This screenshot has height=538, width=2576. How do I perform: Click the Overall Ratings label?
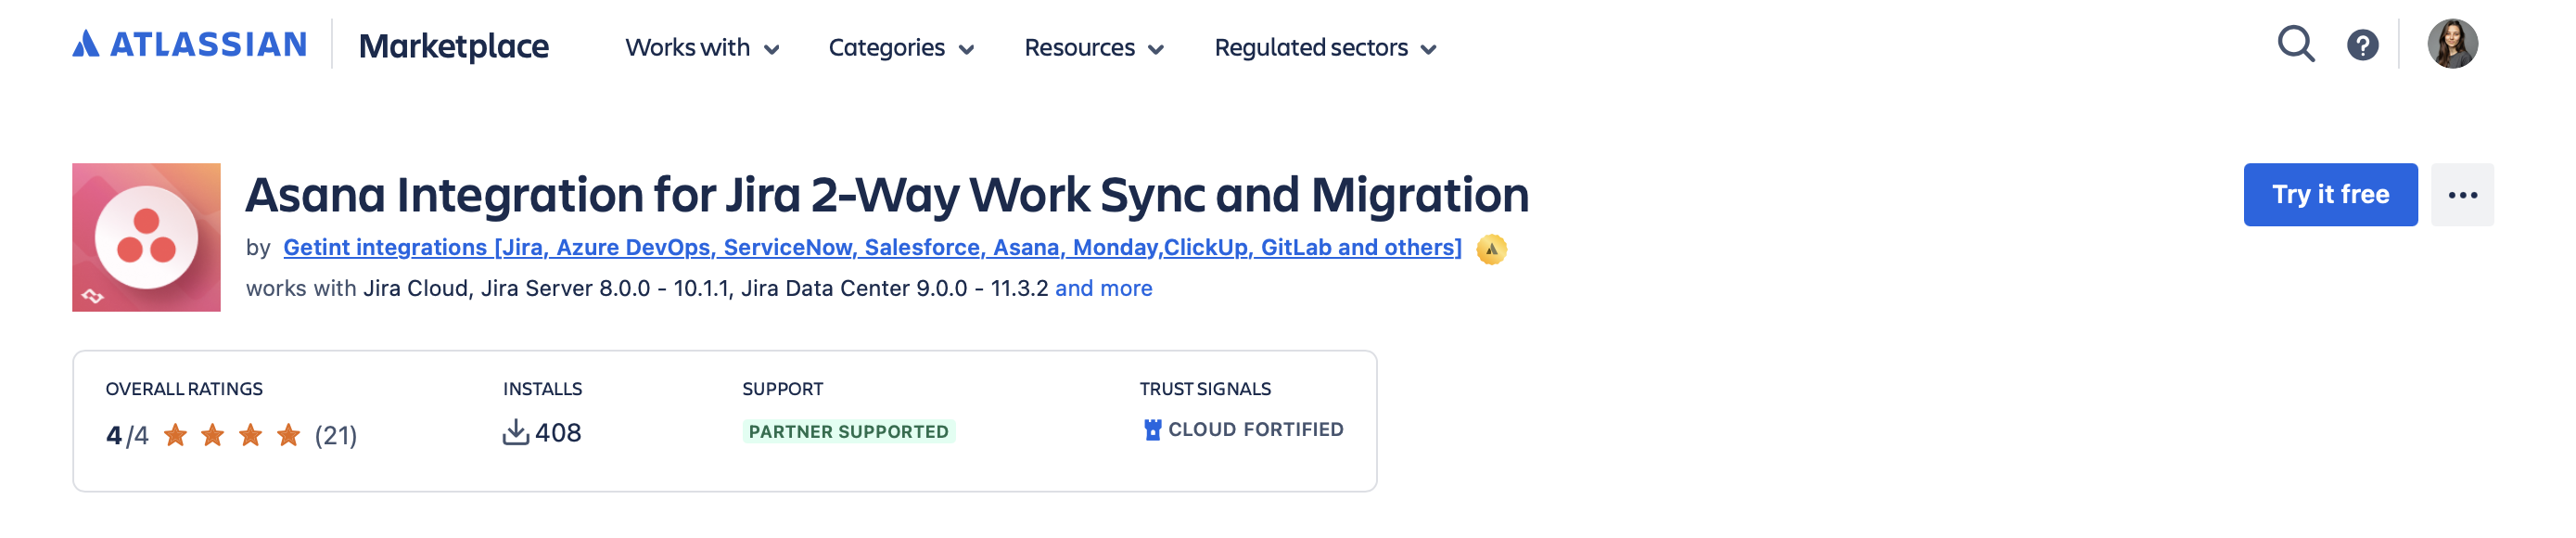click(x=184, y=389)
